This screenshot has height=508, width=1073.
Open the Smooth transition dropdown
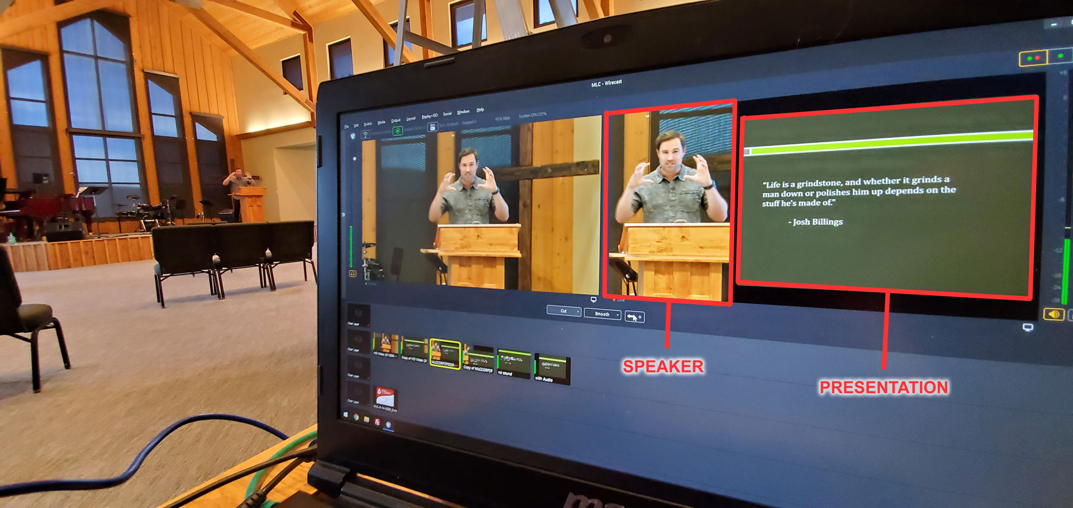pyautogui.click(x=602, y=314)
